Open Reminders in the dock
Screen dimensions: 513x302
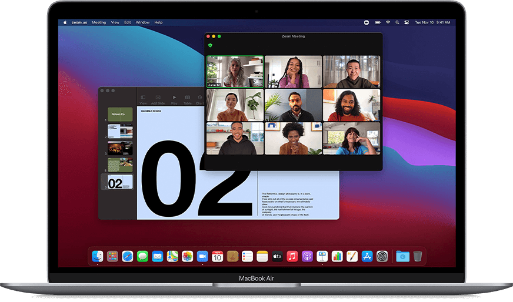pyautogui.click(x=247, y=257)
